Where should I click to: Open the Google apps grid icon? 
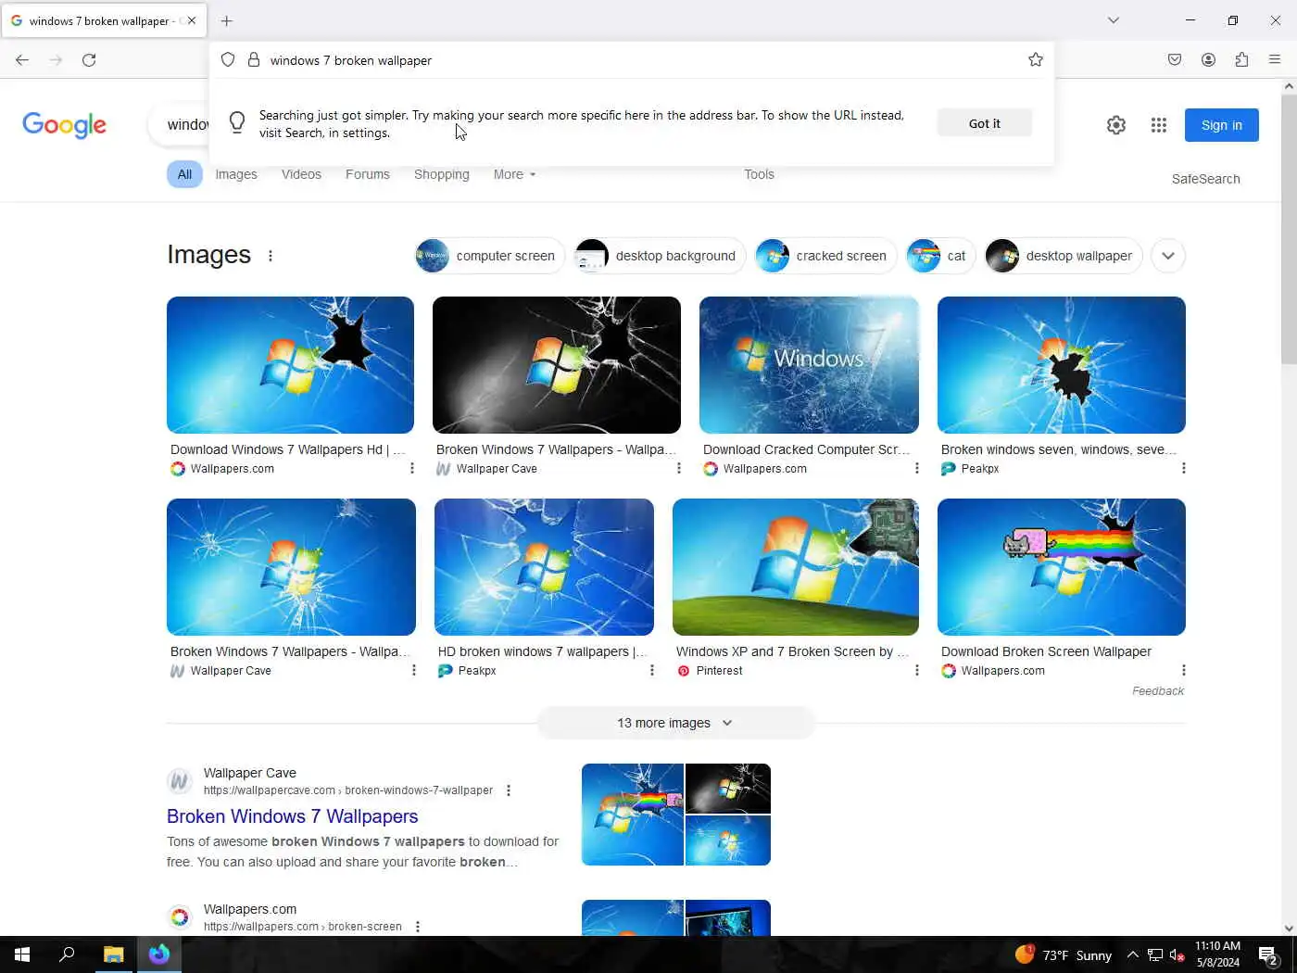[1158, 125]
